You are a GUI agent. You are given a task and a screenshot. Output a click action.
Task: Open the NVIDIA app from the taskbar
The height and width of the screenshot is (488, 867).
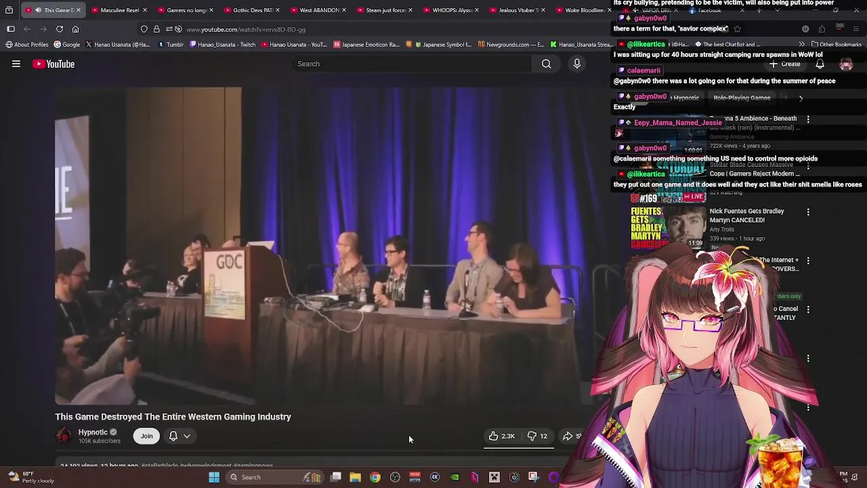(454, 477)
